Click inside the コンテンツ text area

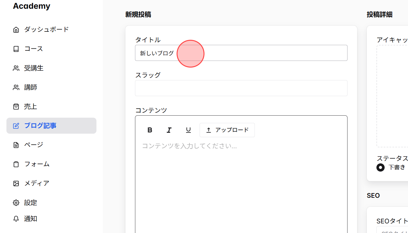pos(241,160)
